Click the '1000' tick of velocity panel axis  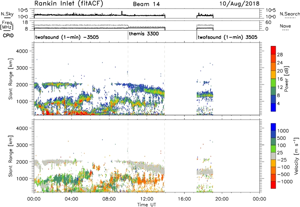(x=22, y=179)
